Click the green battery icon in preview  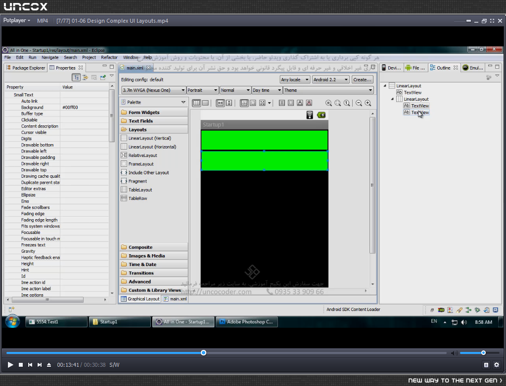coord(321,115)
